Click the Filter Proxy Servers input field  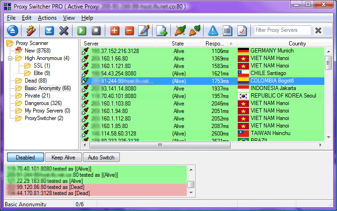(x=282, y=30)
